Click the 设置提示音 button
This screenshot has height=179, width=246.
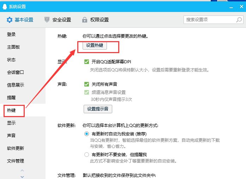(98, 109)
